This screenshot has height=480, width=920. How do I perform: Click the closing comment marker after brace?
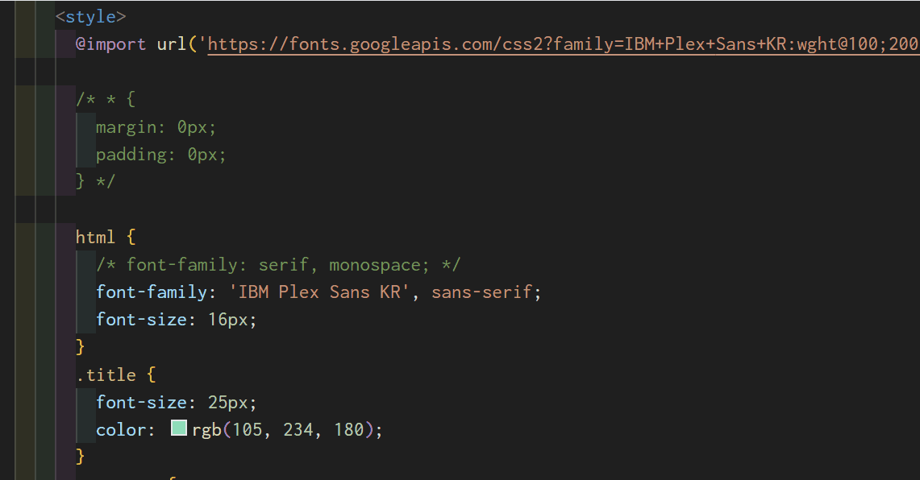coord(106,182)
